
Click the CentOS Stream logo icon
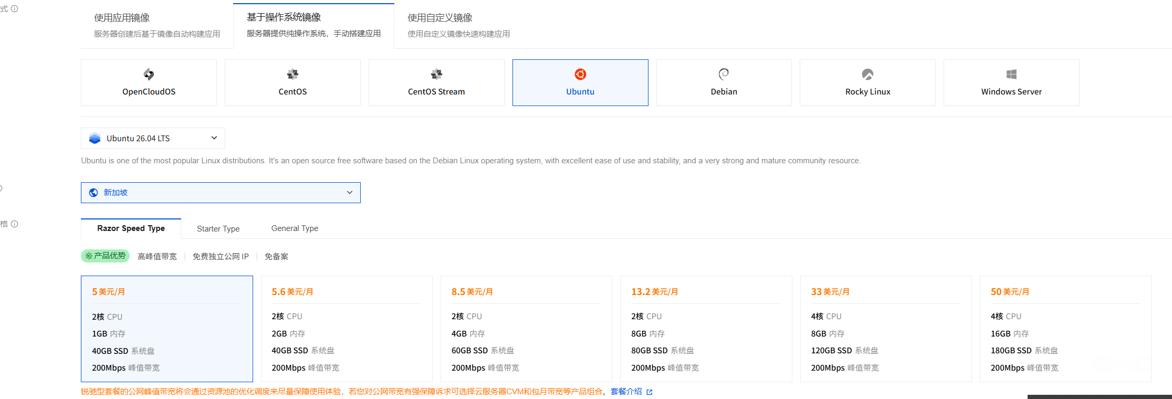(436, 74)
